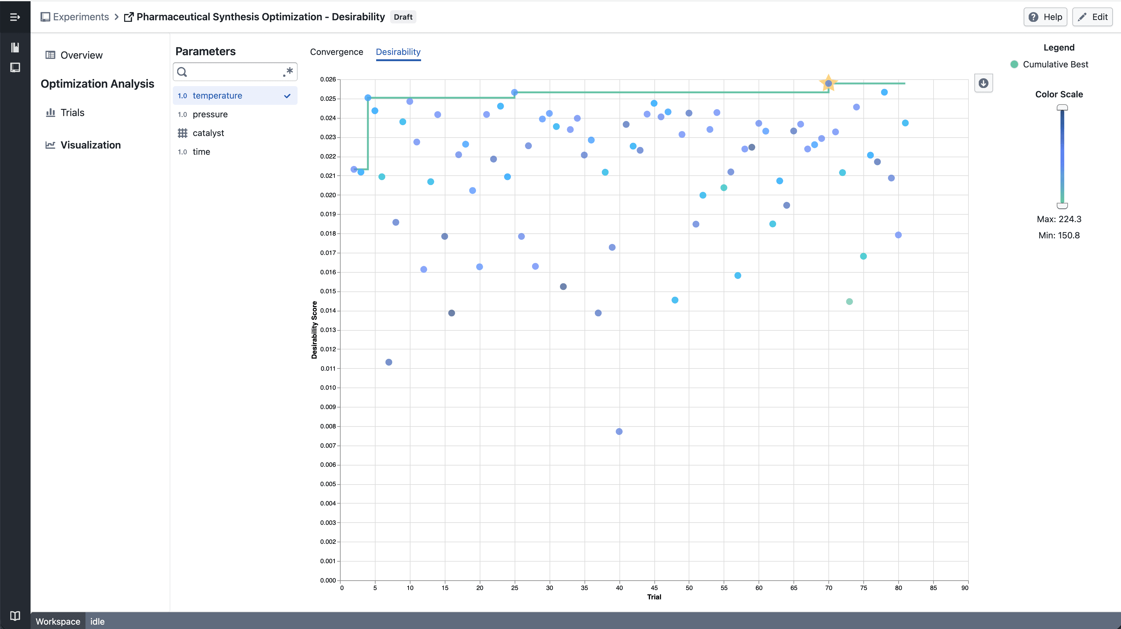This screenshot has height=629, width=1121.
Task: Open the bookmark notebook icon in left rail
Action: coord(15,47)
